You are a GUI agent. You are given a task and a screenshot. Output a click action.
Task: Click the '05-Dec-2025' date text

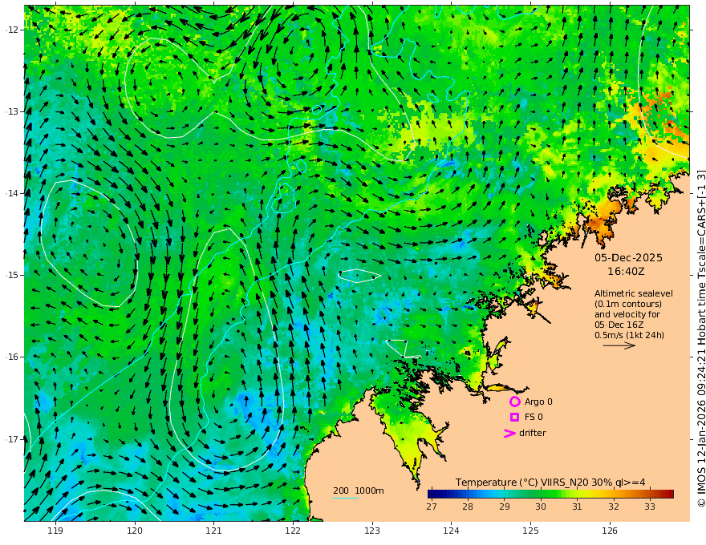(628, 257)
